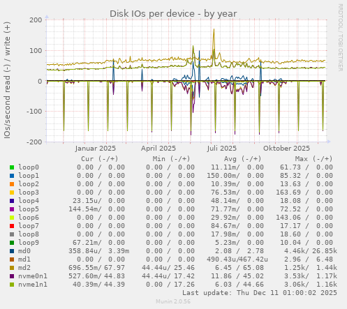Click the md0 navy legend swatch

click(12, 251)
